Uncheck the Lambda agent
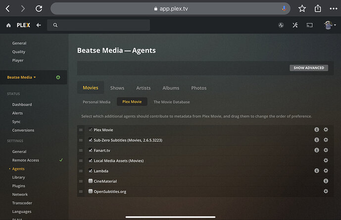The width and height of the screenshot is (341, 220). tap(91, 171)
